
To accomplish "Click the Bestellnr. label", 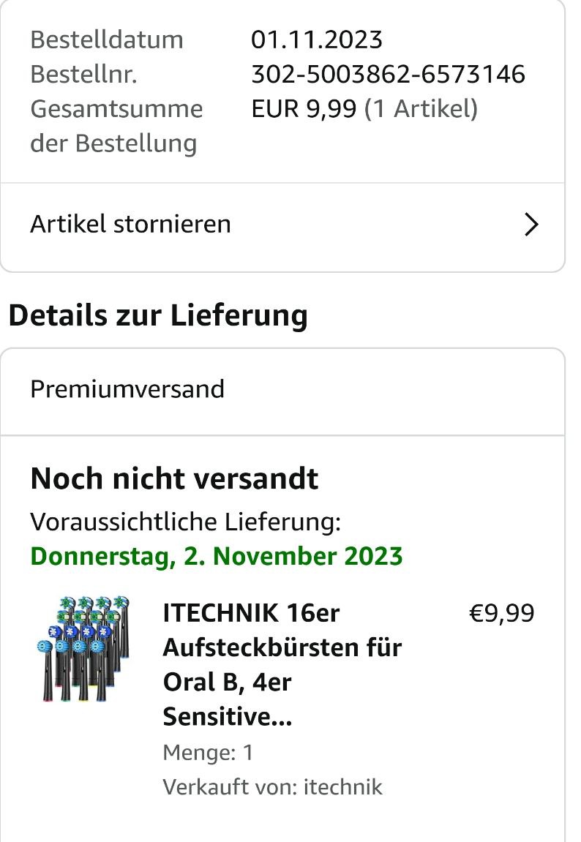I will coord(83,74).
